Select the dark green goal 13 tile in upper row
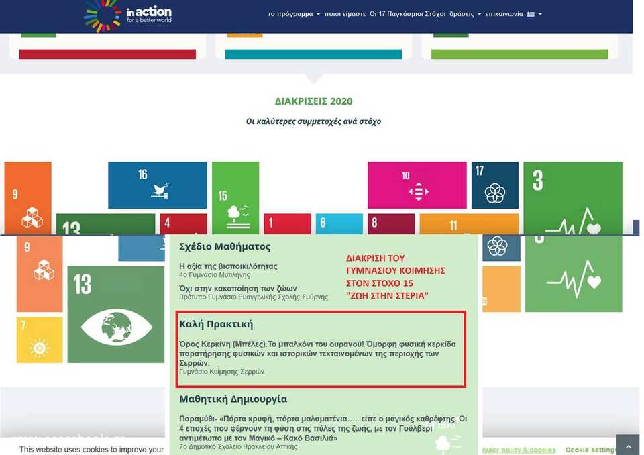The width and height of the screenshot is (644, 455). point(105,223)
